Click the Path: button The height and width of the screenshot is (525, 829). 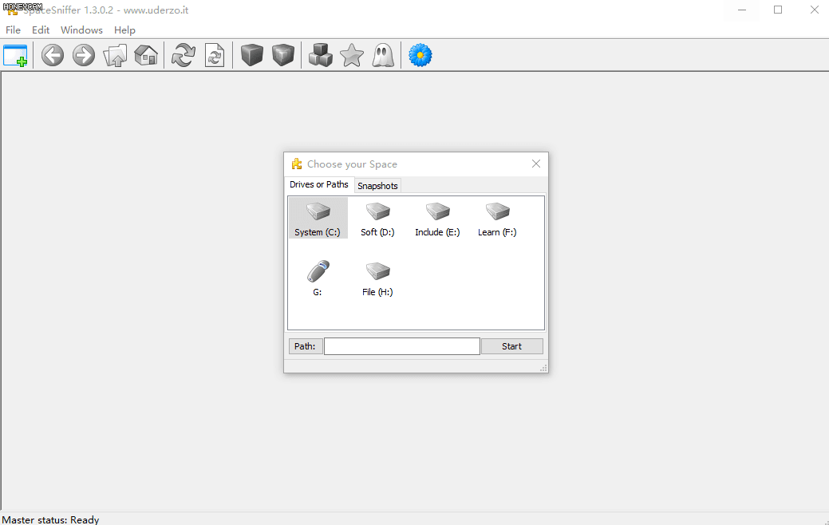[x=305, y=346]
